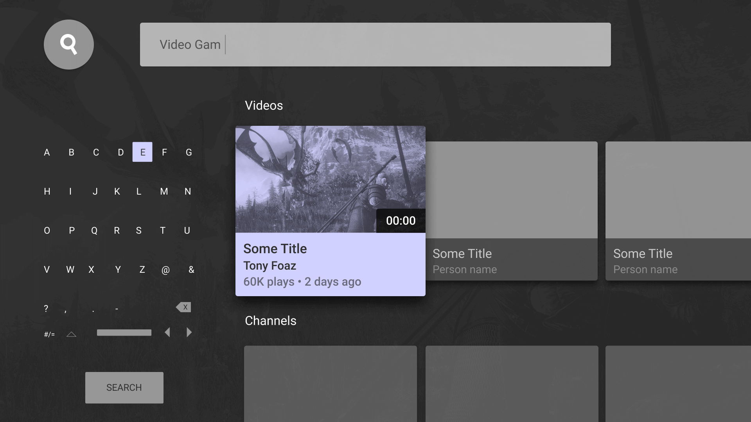The image size is (751, 422).
Task: Select the J key
Action: click(x=95, y=191)
